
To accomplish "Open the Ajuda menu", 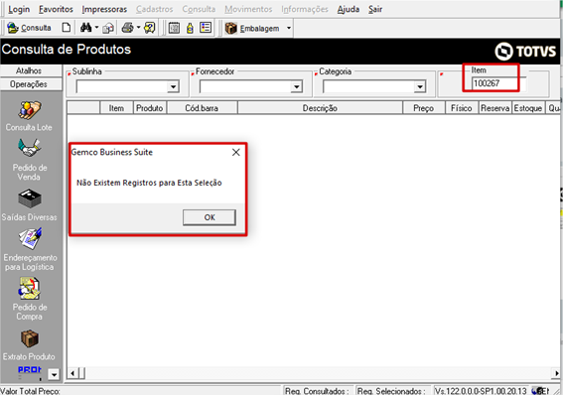I will click(x=349, y=9).
